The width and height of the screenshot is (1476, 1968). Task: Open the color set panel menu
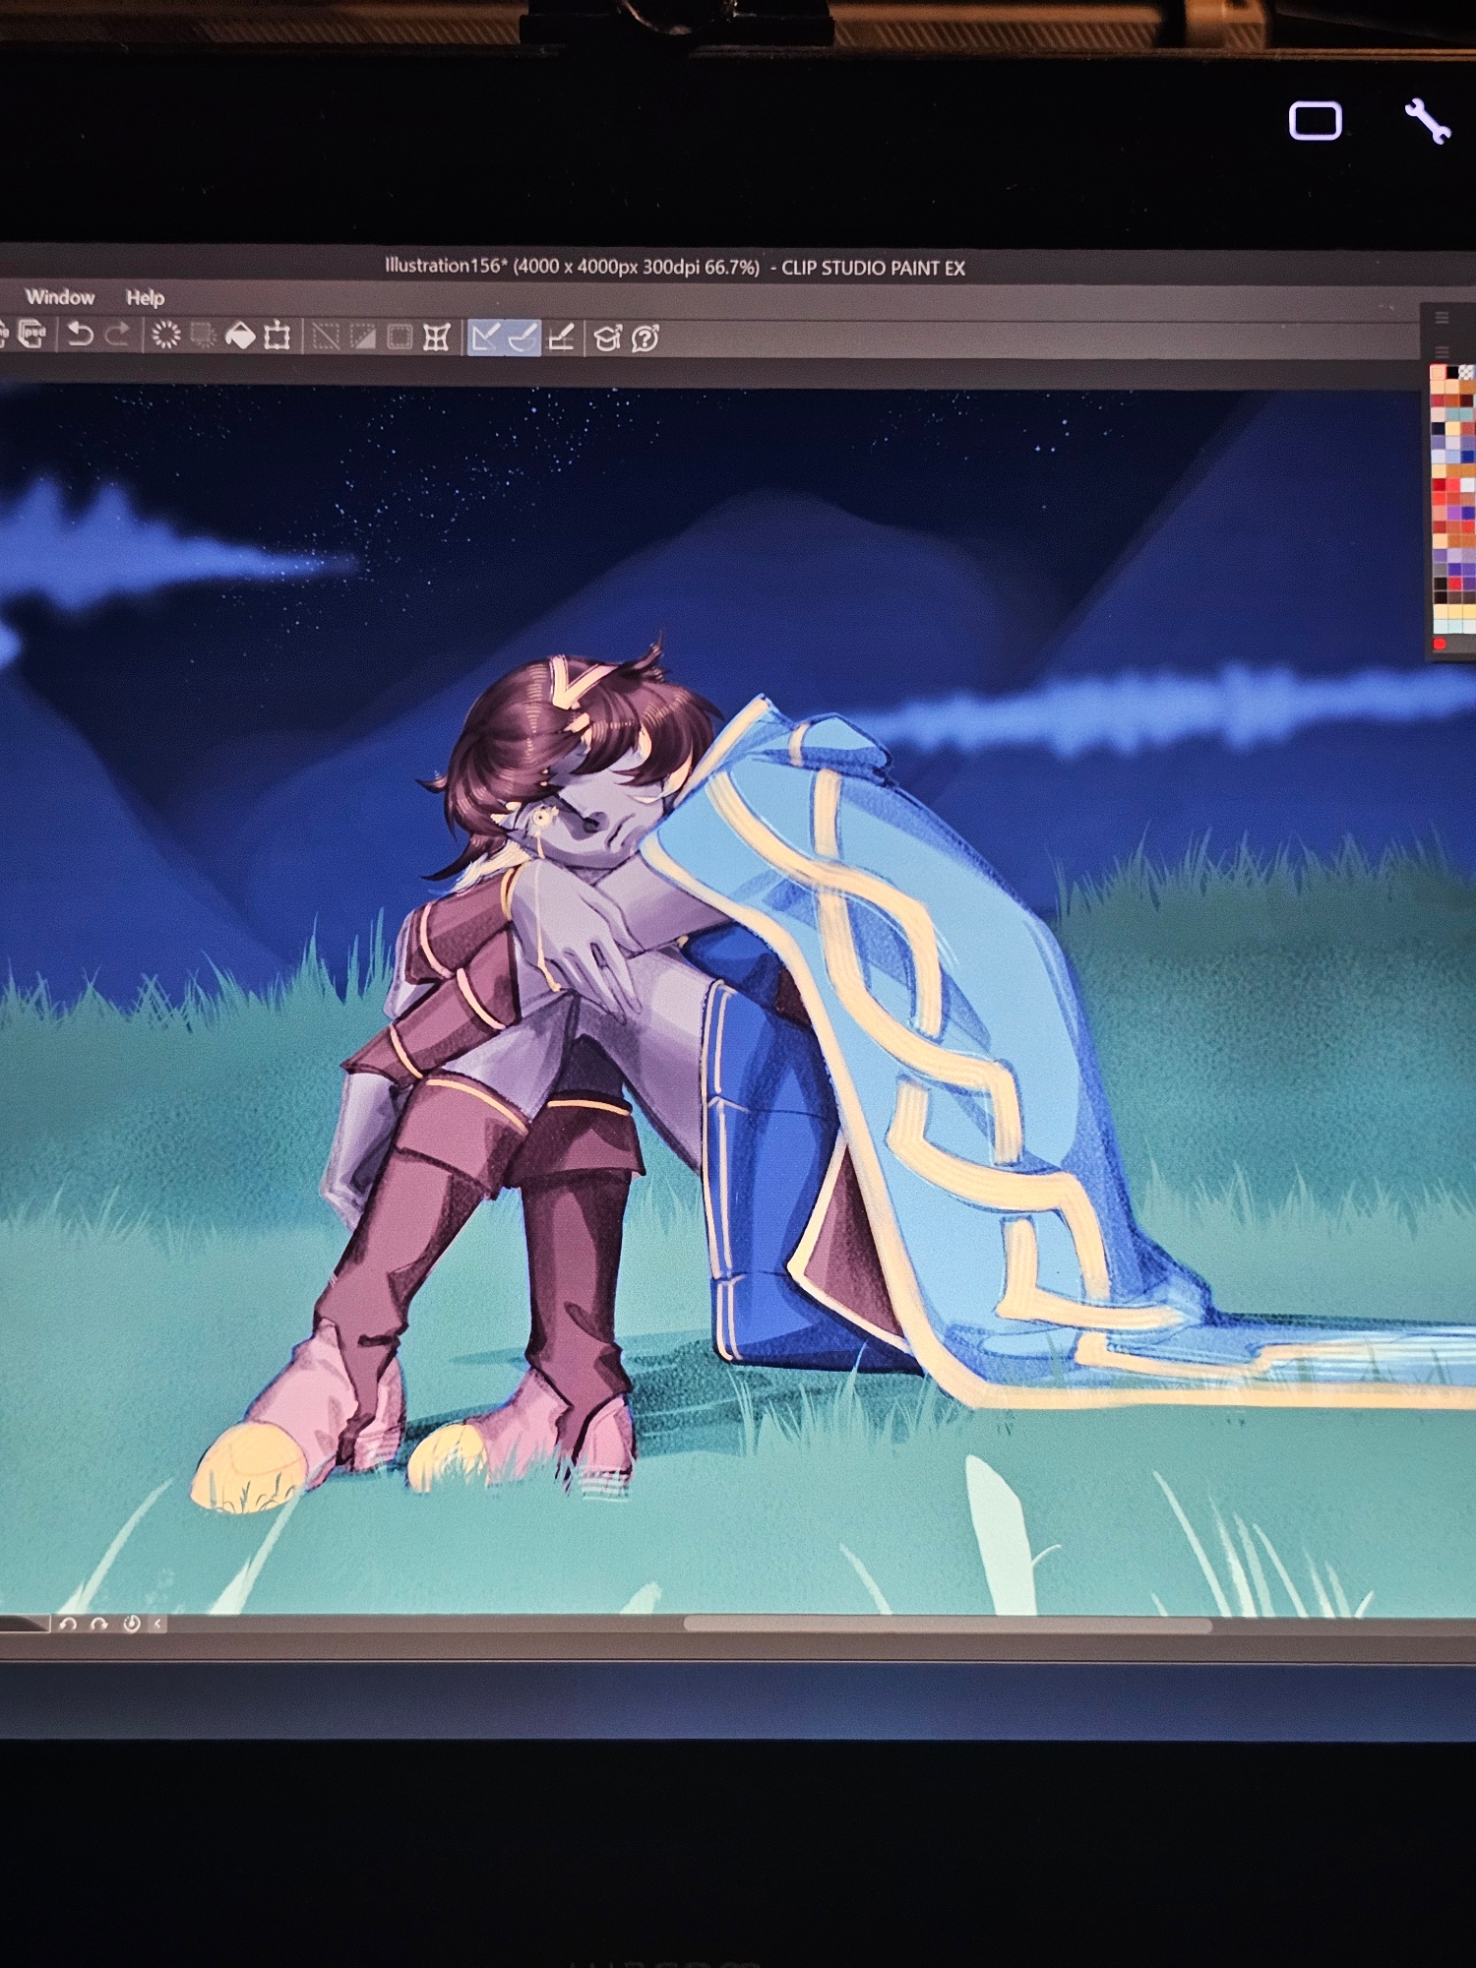(x=1442, y=351)
